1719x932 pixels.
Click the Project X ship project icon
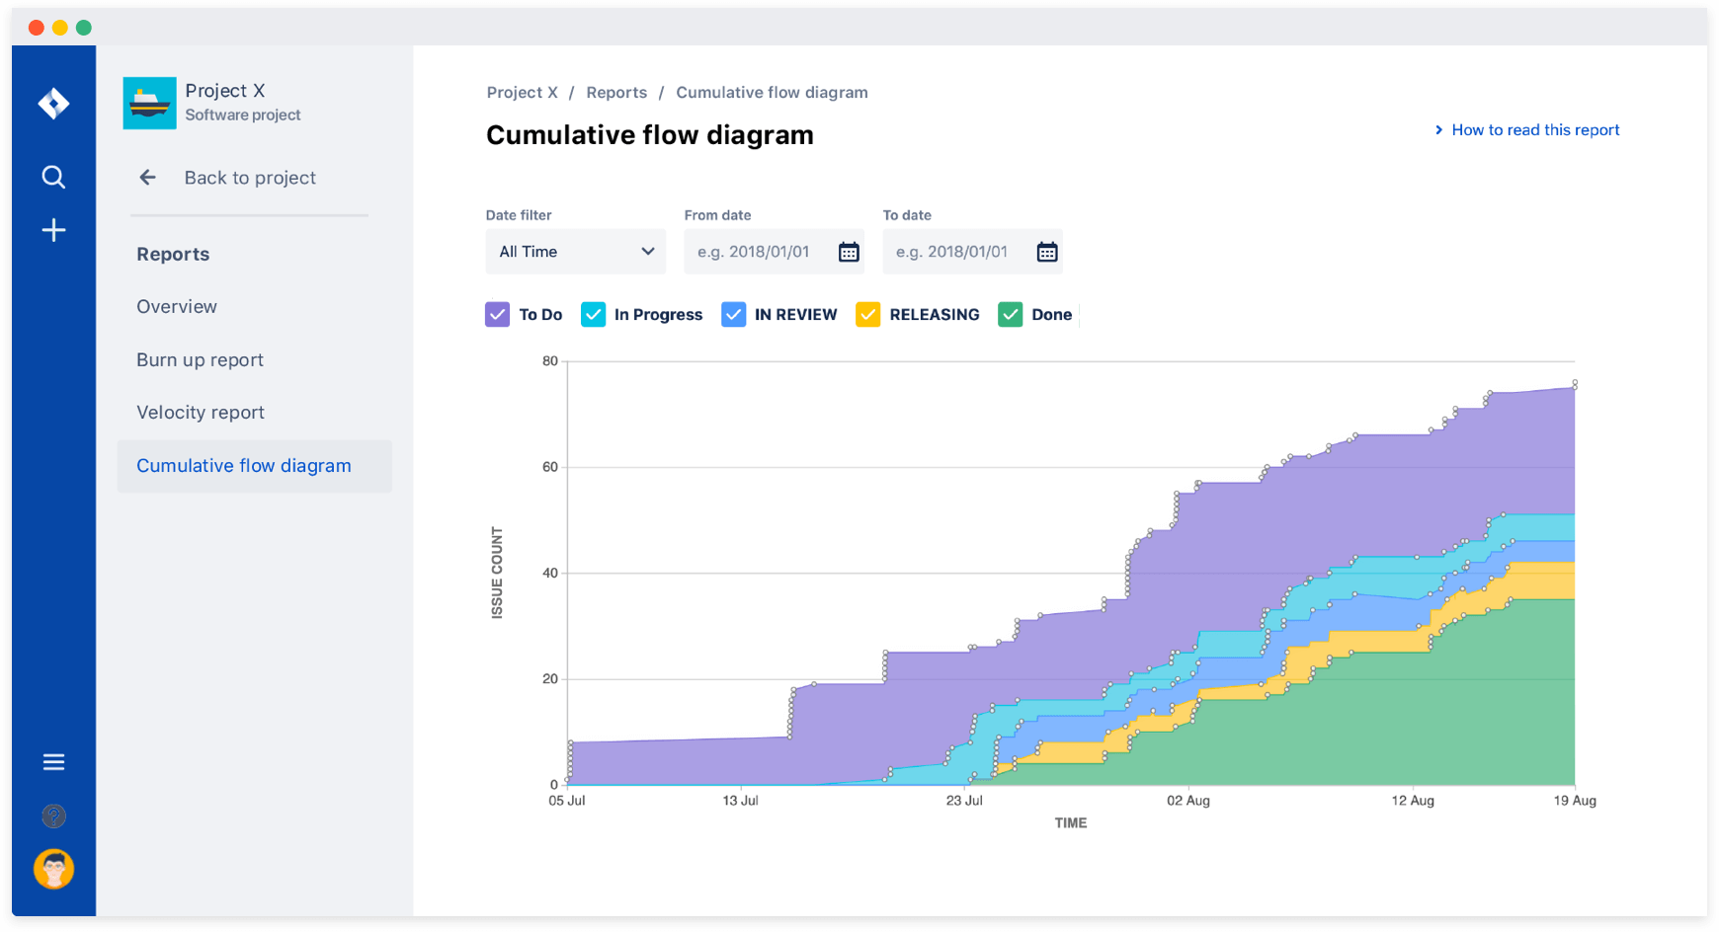pyautogui.click(x=149, y=103)
